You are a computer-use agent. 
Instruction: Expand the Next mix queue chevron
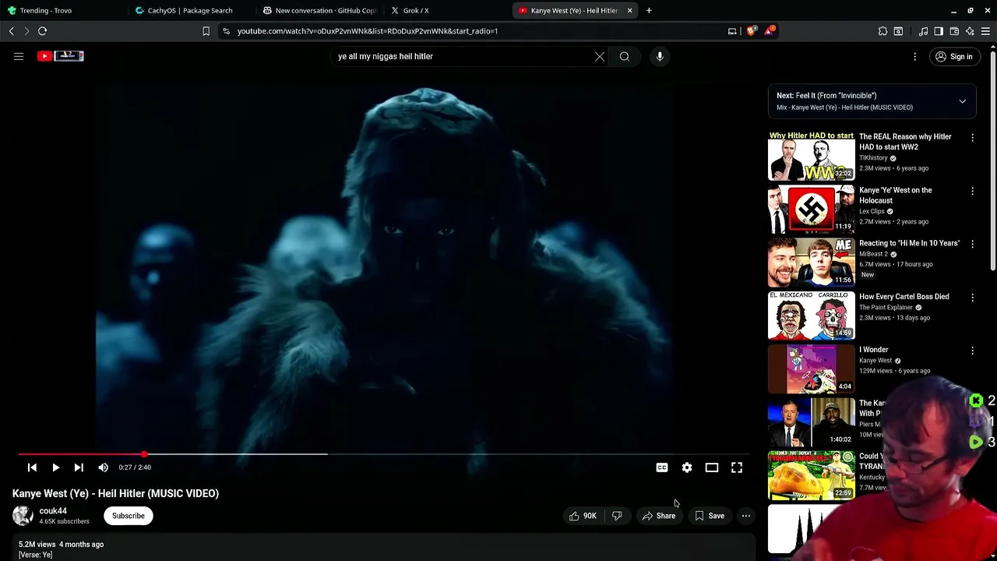click(x=963, y=101)
